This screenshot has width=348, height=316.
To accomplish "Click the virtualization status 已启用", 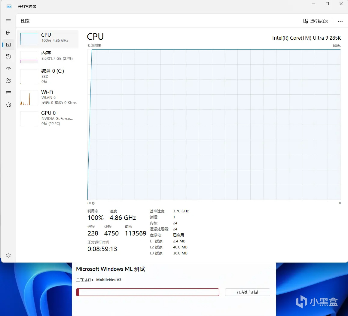I will 179,235.
